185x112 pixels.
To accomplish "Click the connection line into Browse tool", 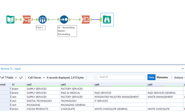I will coord(96,20).
